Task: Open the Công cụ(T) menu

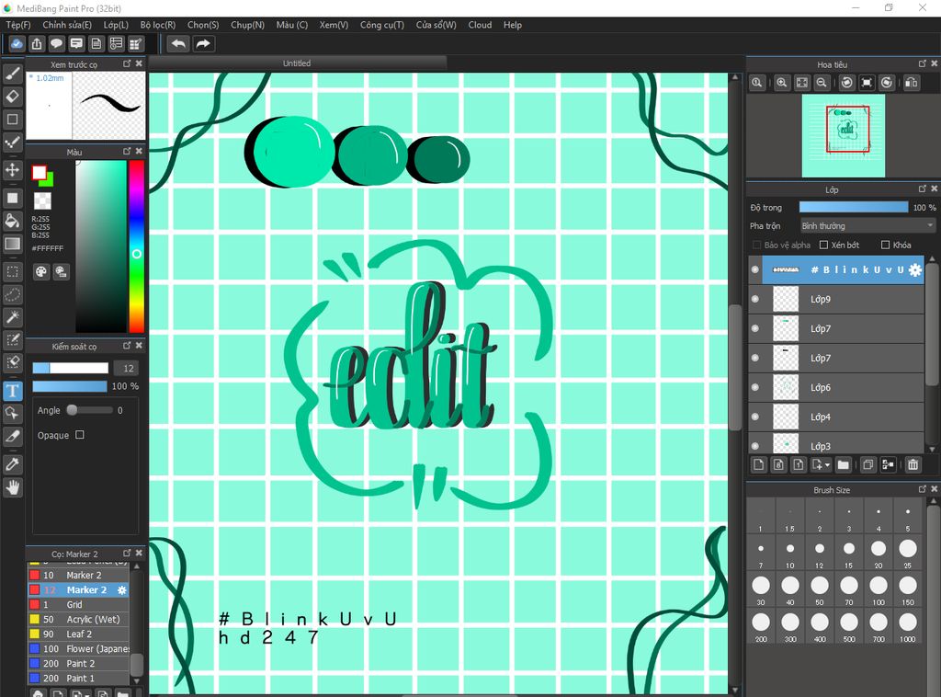Action: [381, 25]
